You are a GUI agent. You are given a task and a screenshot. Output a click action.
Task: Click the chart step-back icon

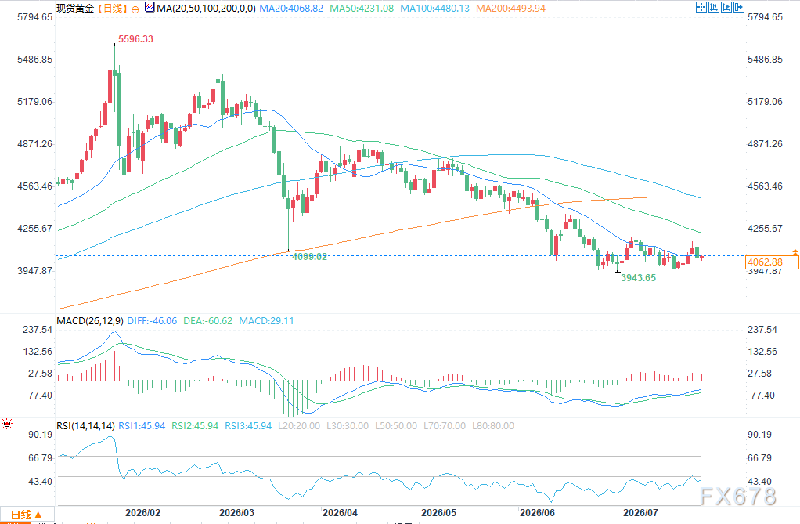(714, 7)
